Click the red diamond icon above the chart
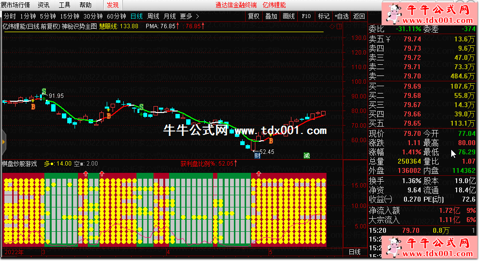The image size is (480, 261). pos(332,27)
